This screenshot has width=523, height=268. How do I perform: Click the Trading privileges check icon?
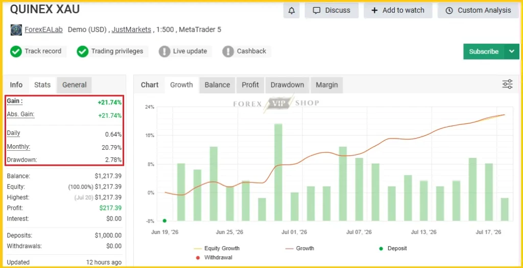(82, 51)
